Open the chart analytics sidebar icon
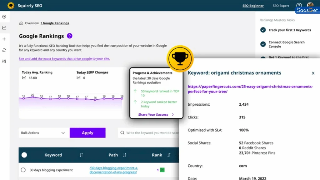Image resolution: width=320 pixels, height=180 pixels. 4,28
